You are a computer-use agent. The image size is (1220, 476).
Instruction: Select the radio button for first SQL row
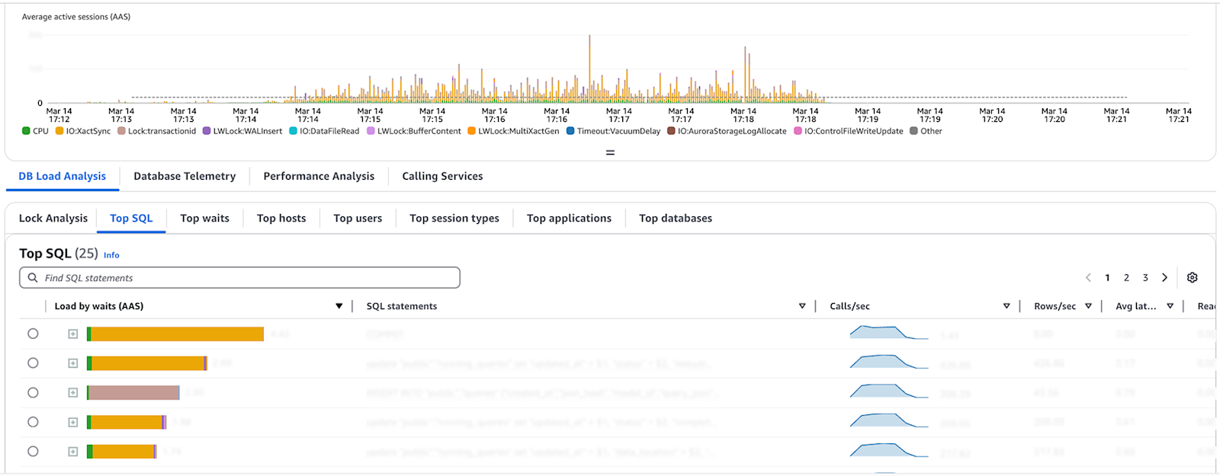pyautogui.click(x=33, y=334)
